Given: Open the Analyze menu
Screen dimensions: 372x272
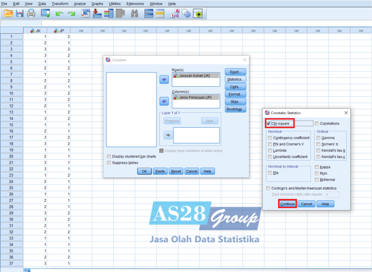Looking at the screenshot, I should tap(80, 3).
